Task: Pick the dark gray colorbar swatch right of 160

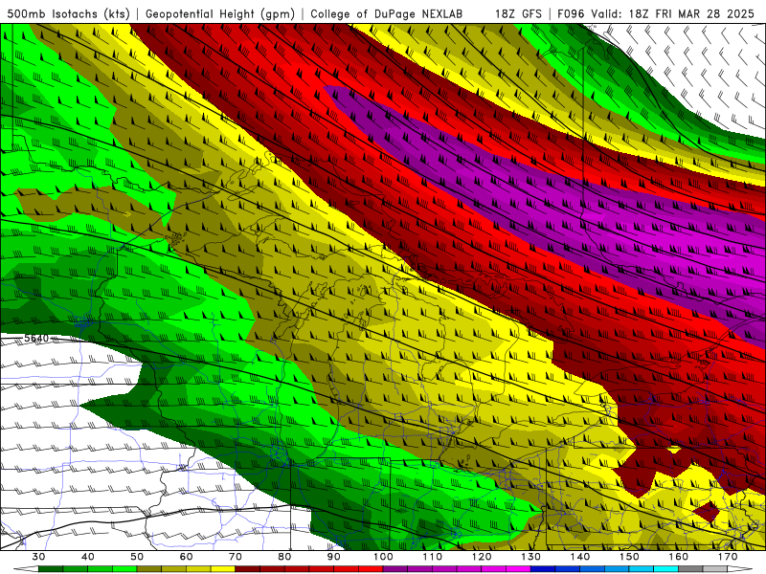Action: 690,569
